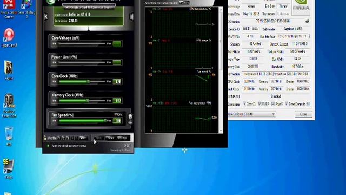The image size is (346, 195).
Task: Click the Memory Clock slider handle
Action: point(88,101)
